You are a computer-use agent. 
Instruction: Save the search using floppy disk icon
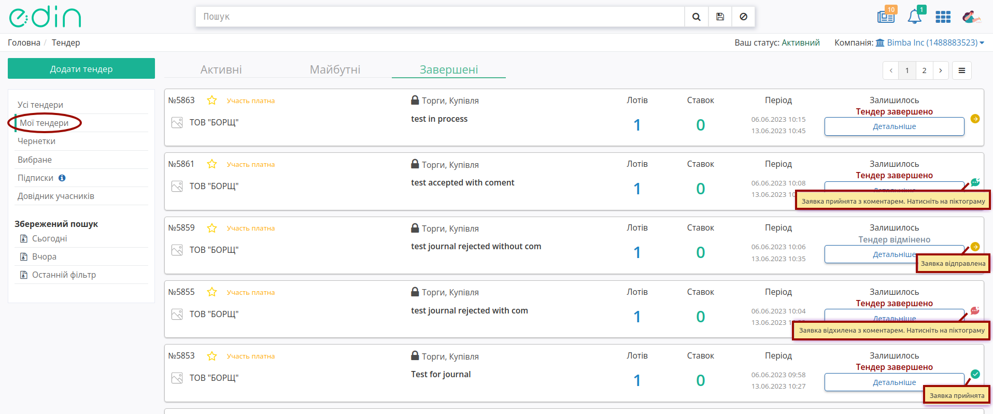[x=720, y=17]
